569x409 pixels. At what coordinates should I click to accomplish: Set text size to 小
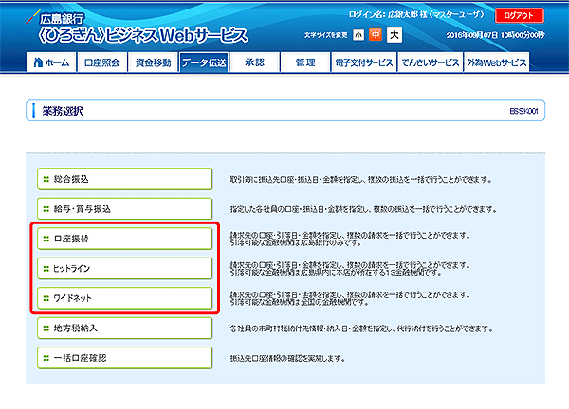(358, 35)
